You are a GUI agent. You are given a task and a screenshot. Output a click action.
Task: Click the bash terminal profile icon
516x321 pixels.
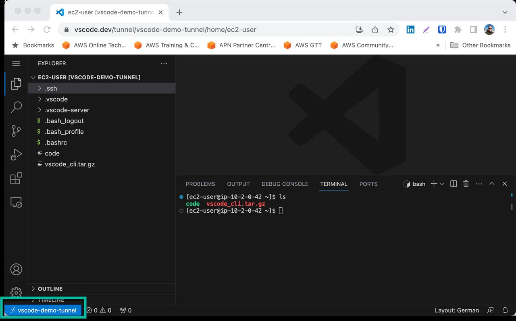(x=407, y=184)
